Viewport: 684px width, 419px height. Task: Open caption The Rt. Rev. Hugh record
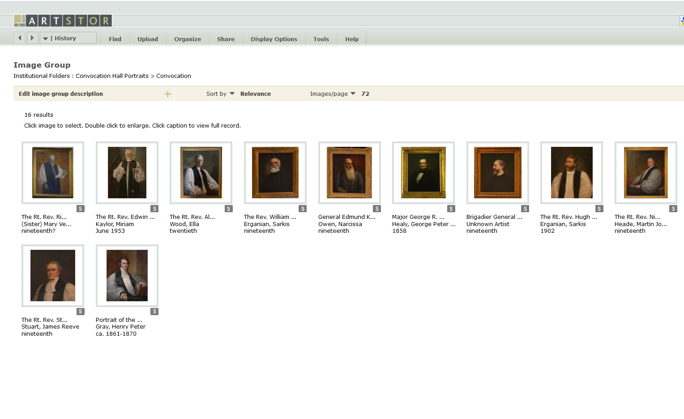coord(569,217)
